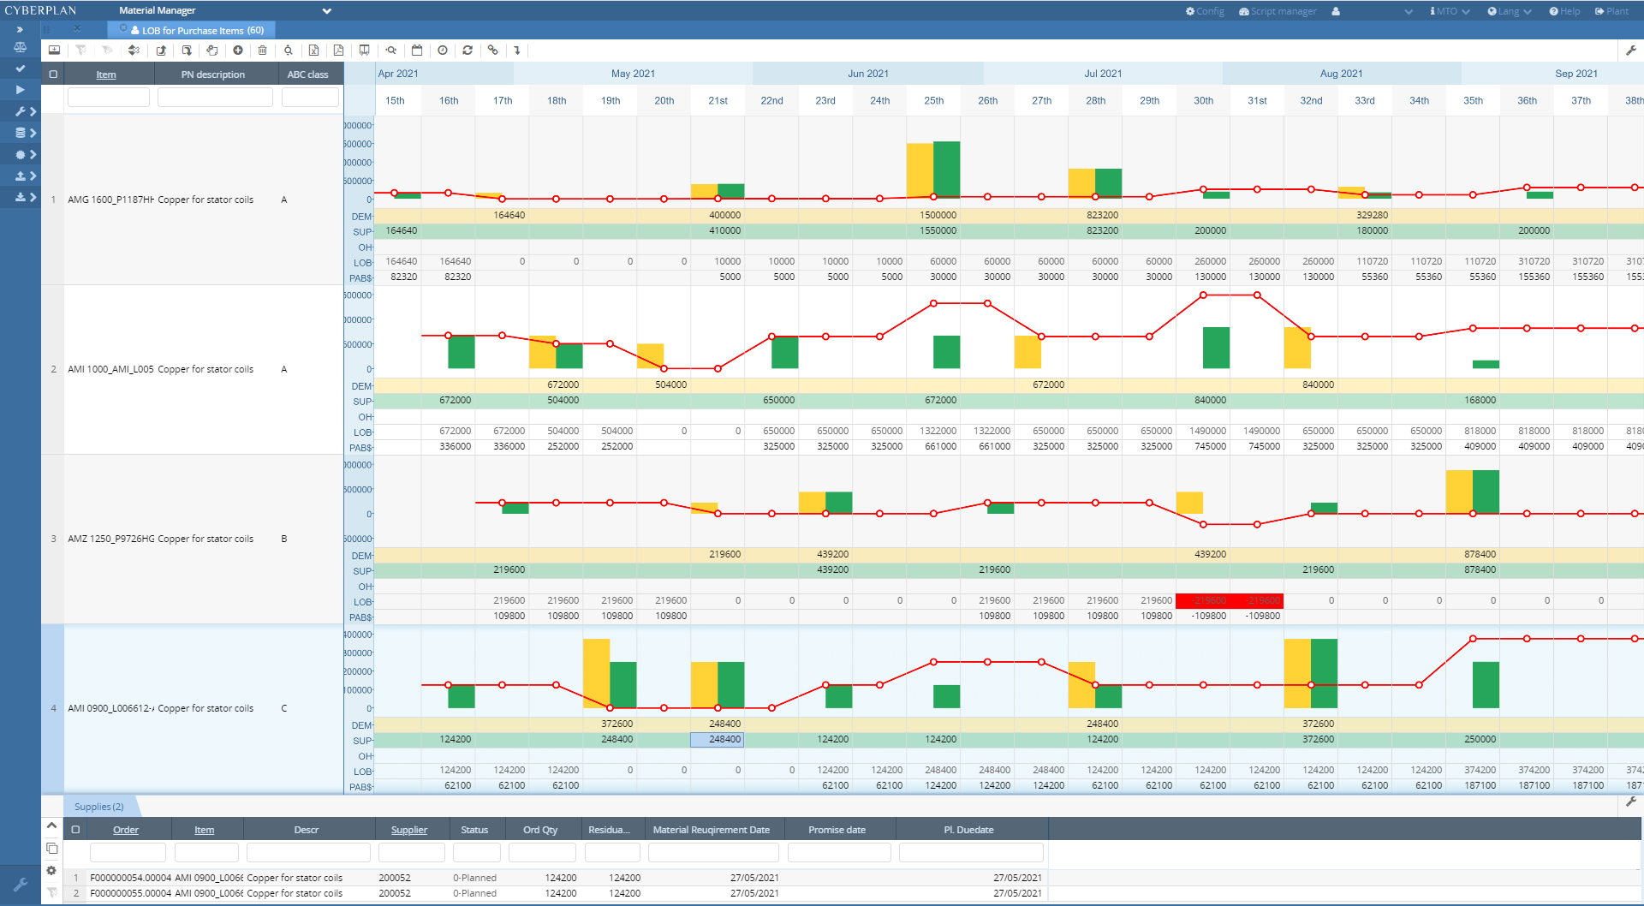The height and width of the screenshot is (906, 1644).
Task: Click the Run (play) icon in sidebar
Action: (20, 89)
